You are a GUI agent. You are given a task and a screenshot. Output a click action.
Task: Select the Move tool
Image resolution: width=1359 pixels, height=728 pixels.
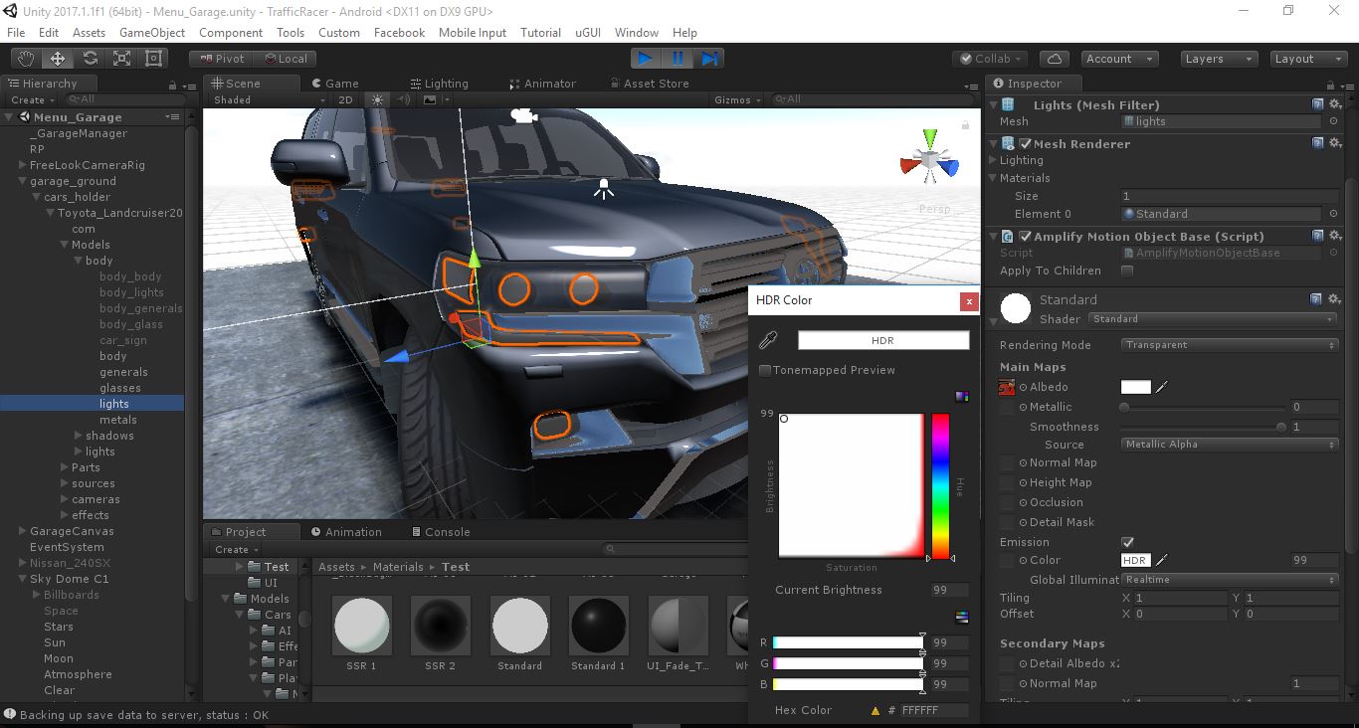(x=58, y=59)
